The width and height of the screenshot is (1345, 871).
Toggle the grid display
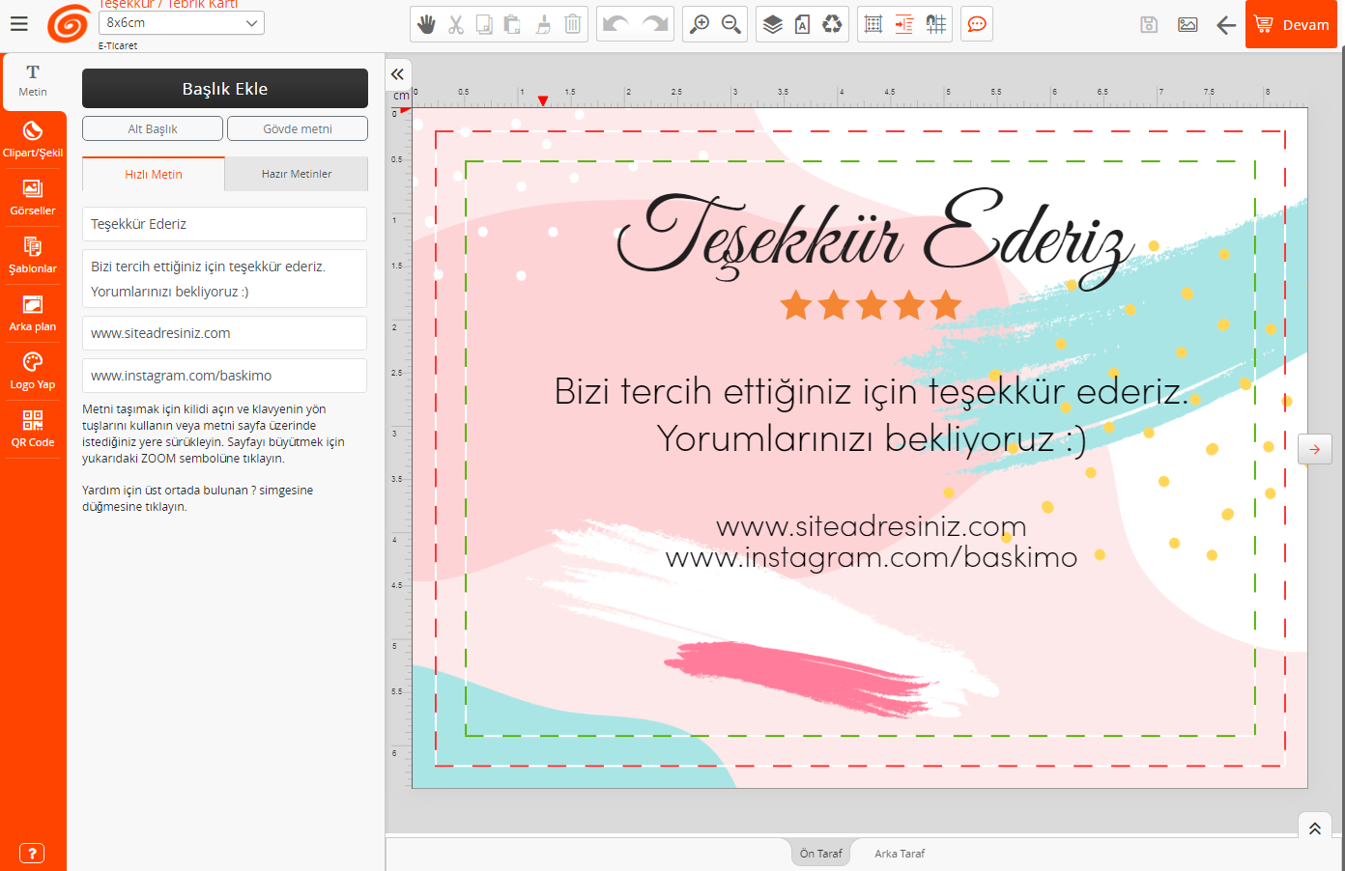873,24
